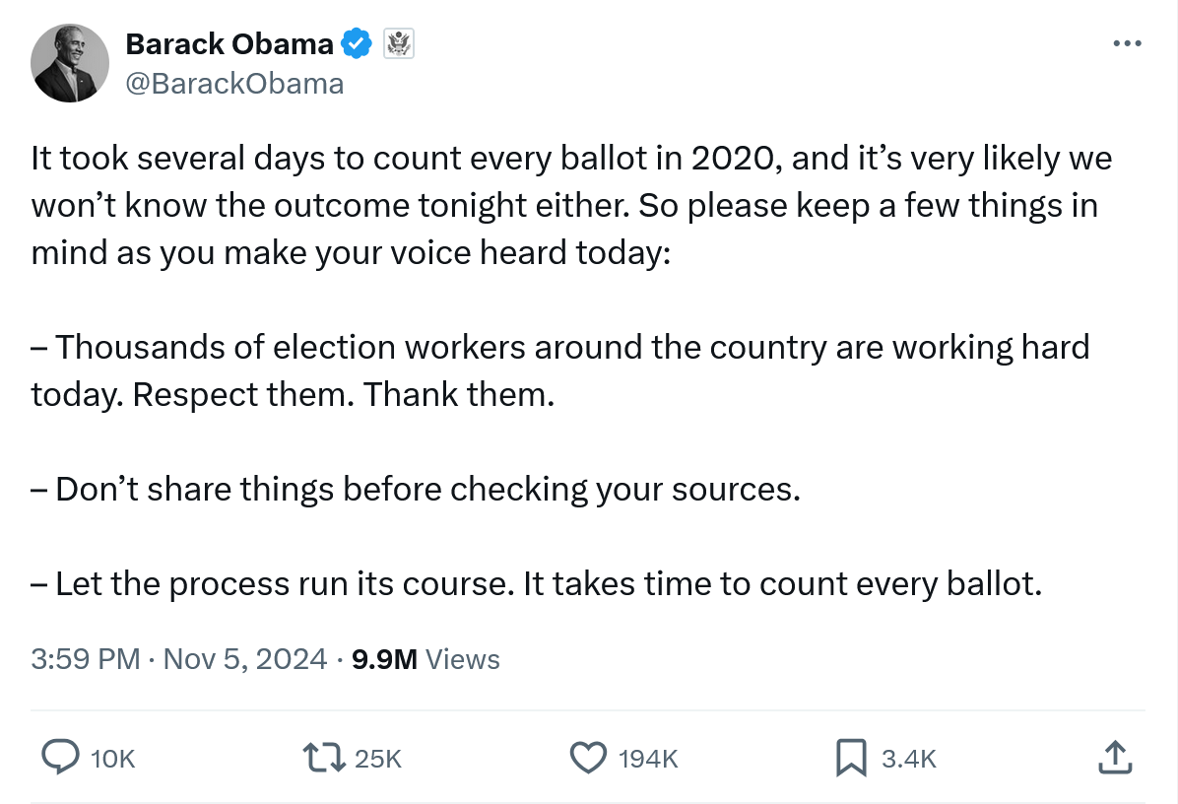Screen dimensions: 1178x804
Task: Click the 25K reposts count
Action: pos(378,759)
